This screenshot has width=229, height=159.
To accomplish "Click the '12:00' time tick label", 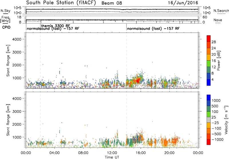I will point(112,153).
